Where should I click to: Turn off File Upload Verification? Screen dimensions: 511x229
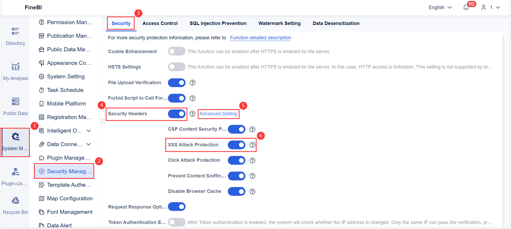[x=176, y=83]
